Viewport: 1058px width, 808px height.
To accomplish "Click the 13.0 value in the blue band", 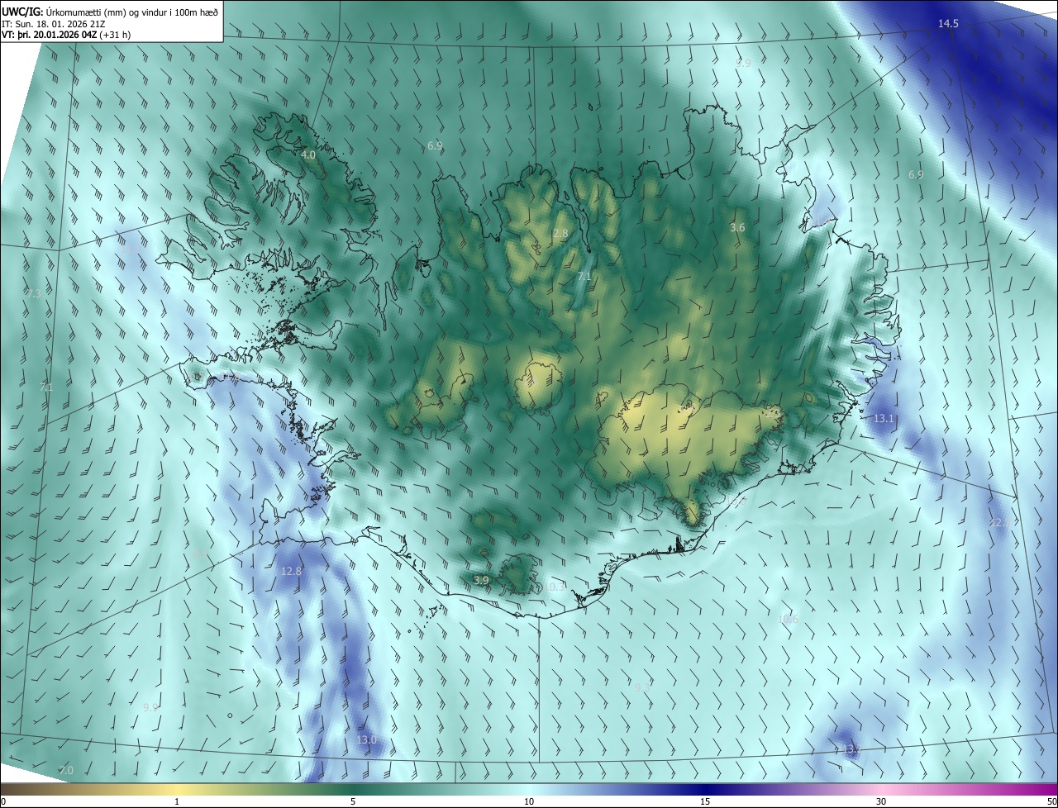I will pyautogui.click(x=366, y=739).
